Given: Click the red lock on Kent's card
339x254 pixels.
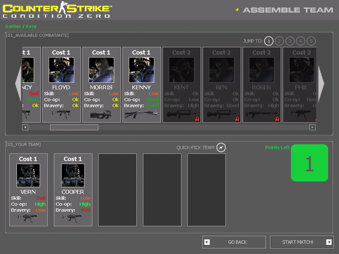Looking at the screenshot, I should (x=197, y=119).
